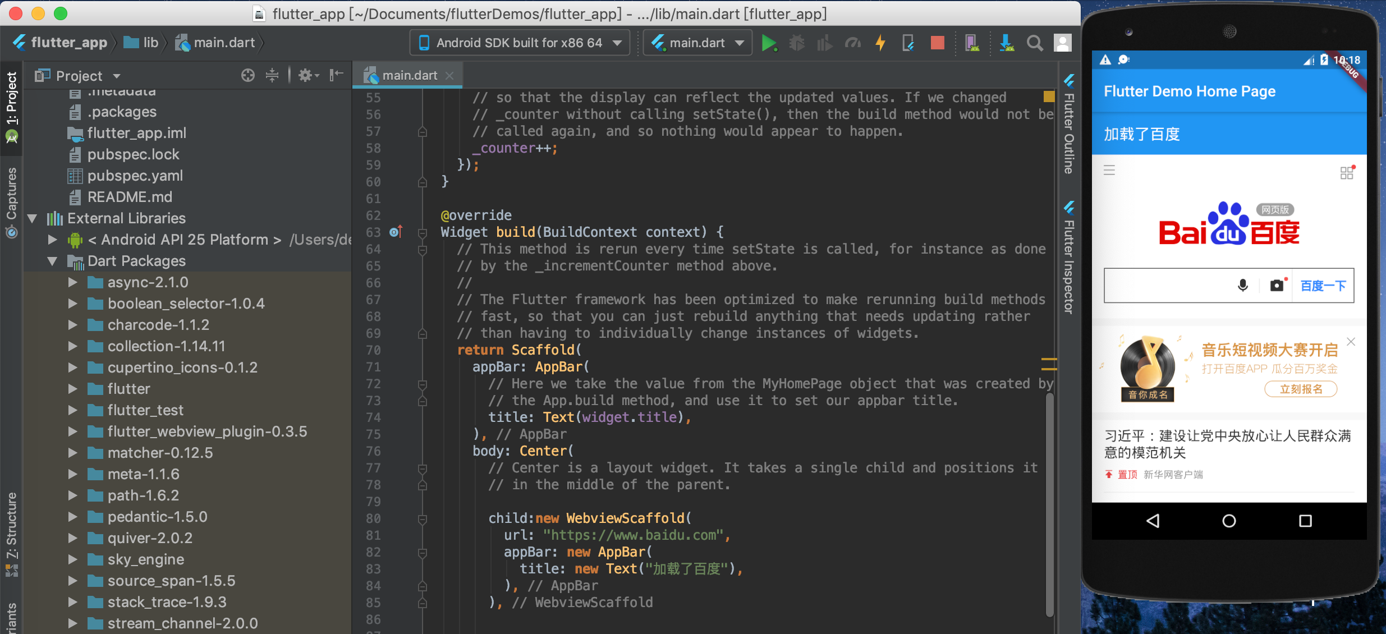Click the Debug bug icon
The height and width of the screenshot is (634, 1386).
click(797, 43)
